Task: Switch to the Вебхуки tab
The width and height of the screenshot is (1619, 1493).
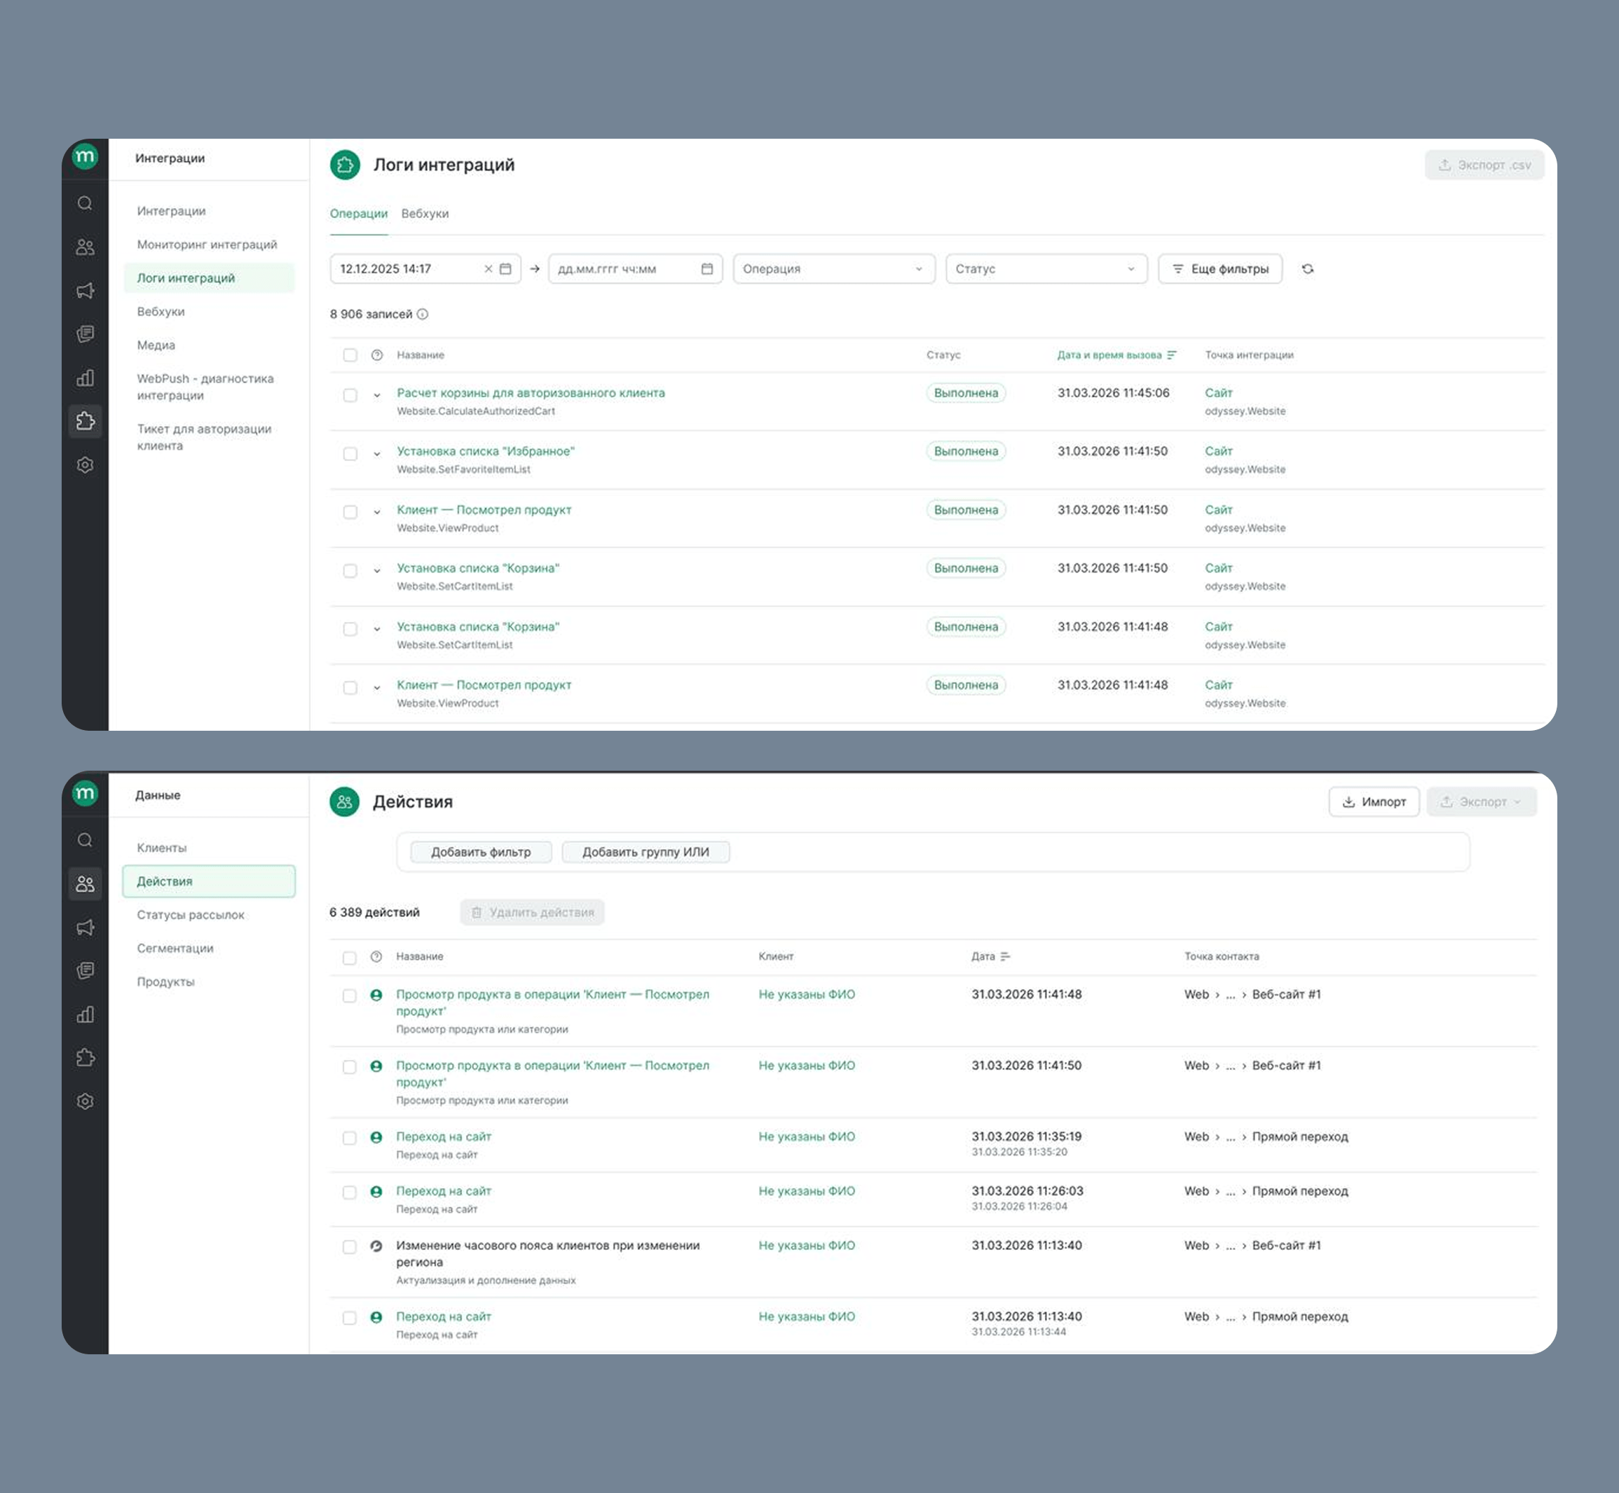Action: 424,214
